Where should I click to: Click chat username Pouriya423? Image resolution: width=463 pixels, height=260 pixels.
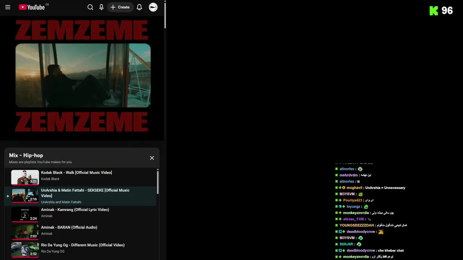click(x=352, y=200)
